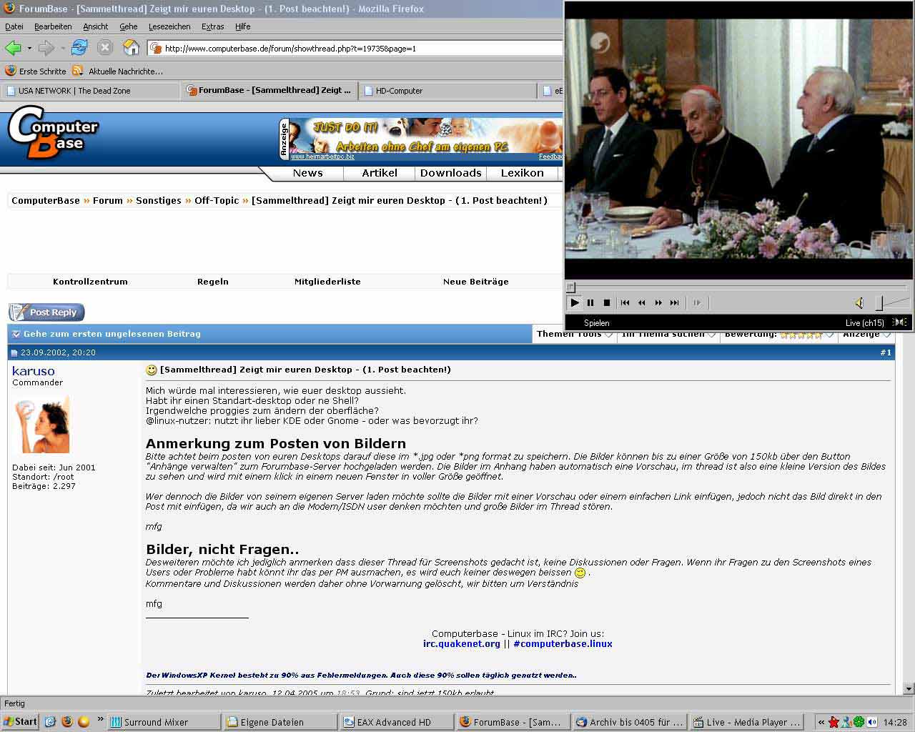Screen dimensions: 915x732
Task: Mute sound with the speaker icon
Action: point(859,303)
